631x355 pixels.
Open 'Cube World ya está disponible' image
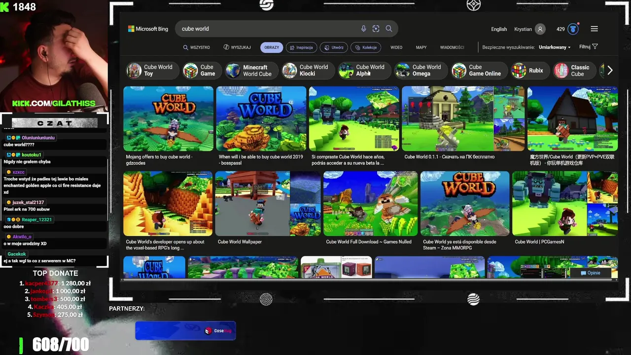point(465,204)
